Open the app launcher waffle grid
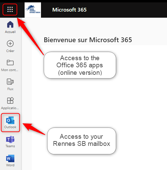This screenshot has width=167, height=170. tap(10, 10)
